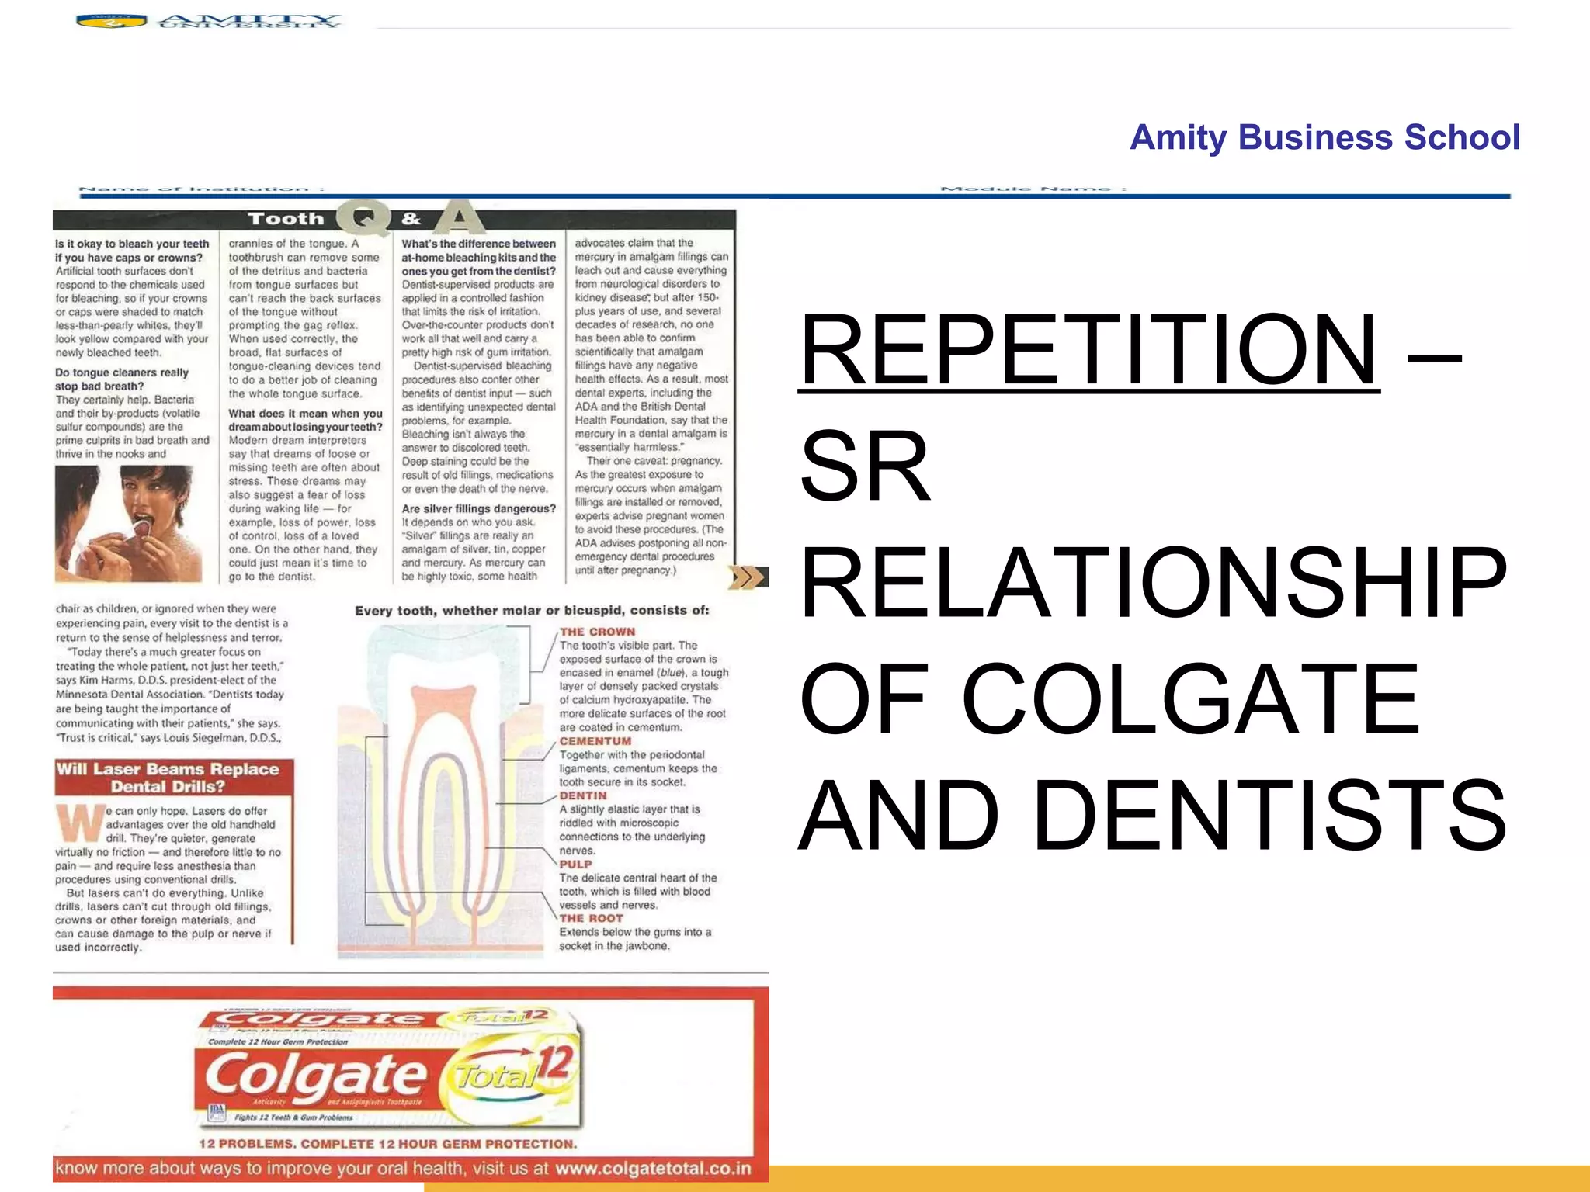1590x1192 pixels.
Task: Click the 'SR RELATIONSHIP' slide text
Action: pos(1153,524)
